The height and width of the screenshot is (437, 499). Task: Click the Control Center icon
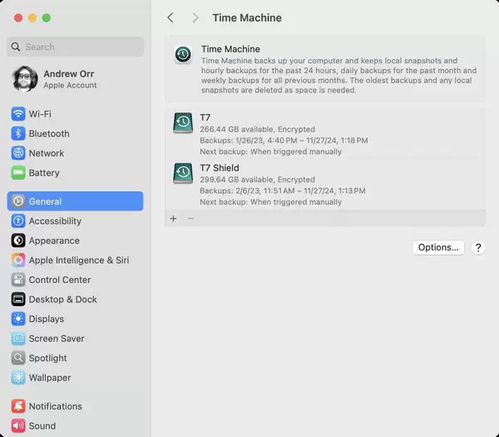18,280
